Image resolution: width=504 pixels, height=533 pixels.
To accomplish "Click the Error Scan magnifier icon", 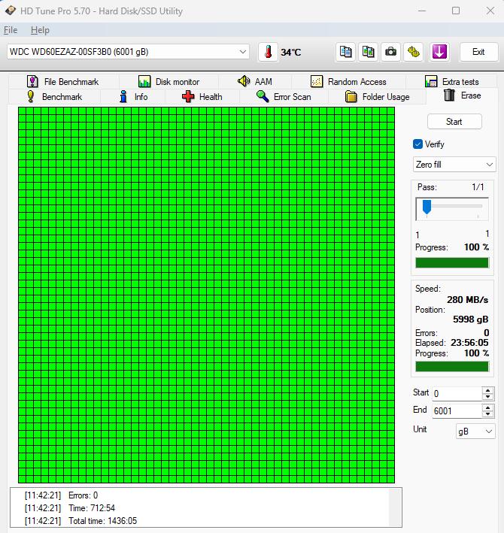I will pyautogui.click(x=263, y=96).
